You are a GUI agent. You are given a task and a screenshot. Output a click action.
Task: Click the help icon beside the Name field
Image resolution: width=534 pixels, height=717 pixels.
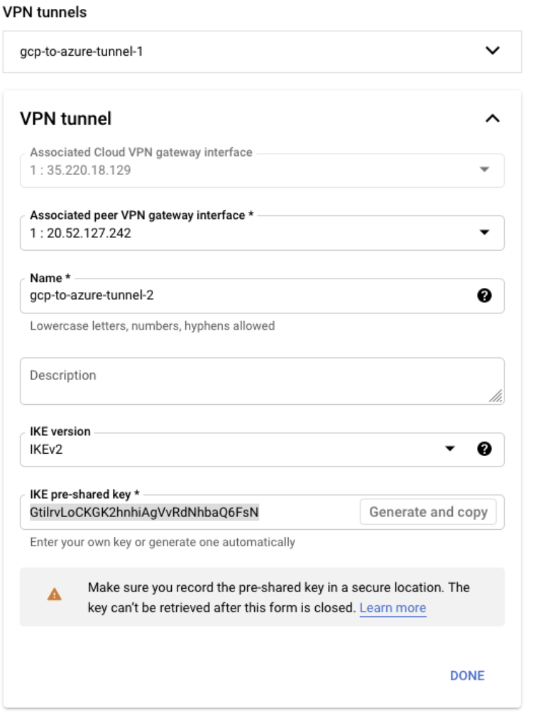(x=484, y=296)
